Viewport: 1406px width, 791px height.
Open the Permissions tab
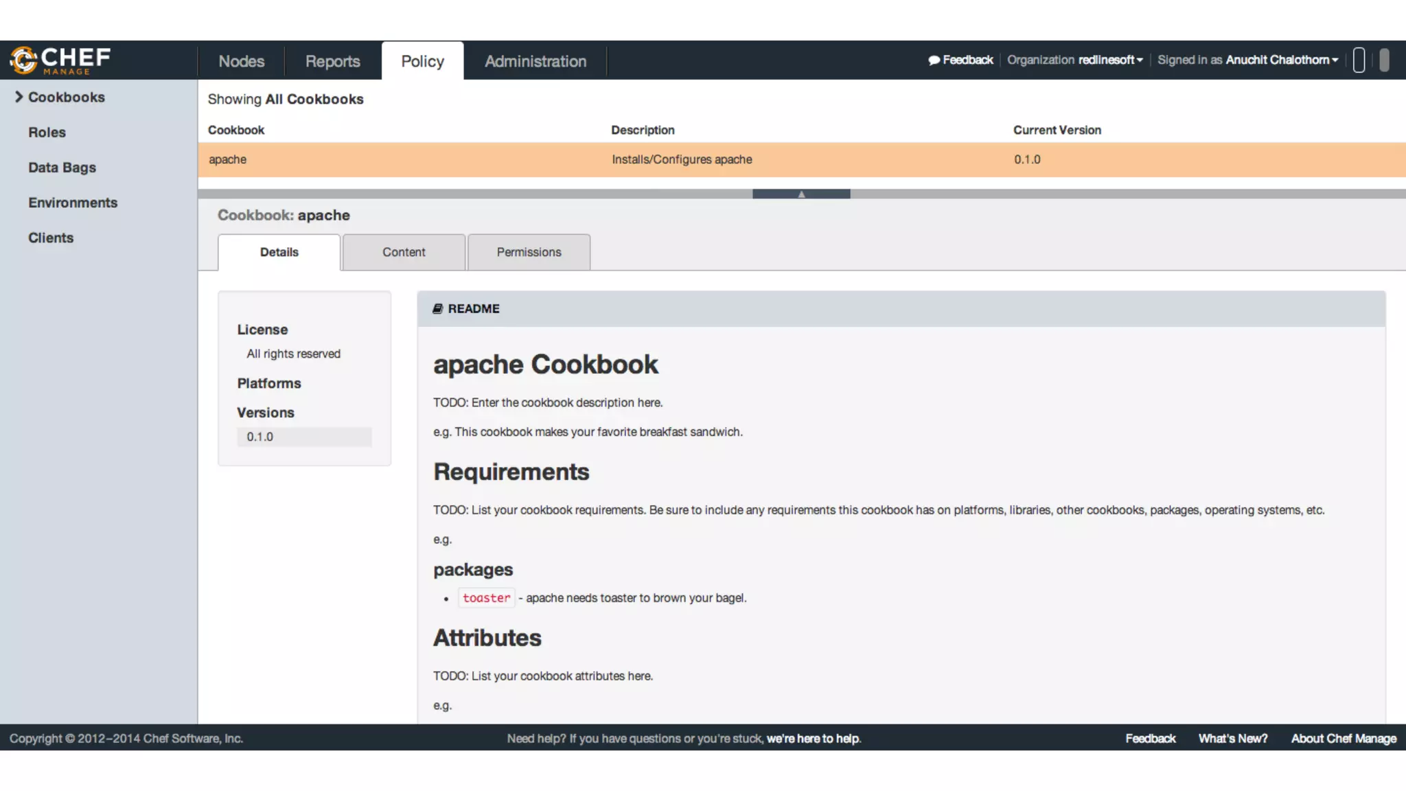coord(529,252)
